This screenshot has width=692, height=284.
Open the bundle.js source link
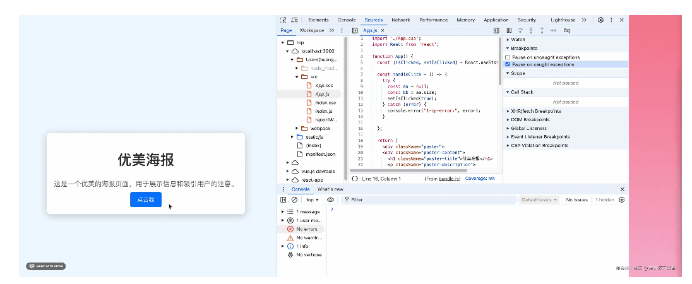[x=450, y=179]
